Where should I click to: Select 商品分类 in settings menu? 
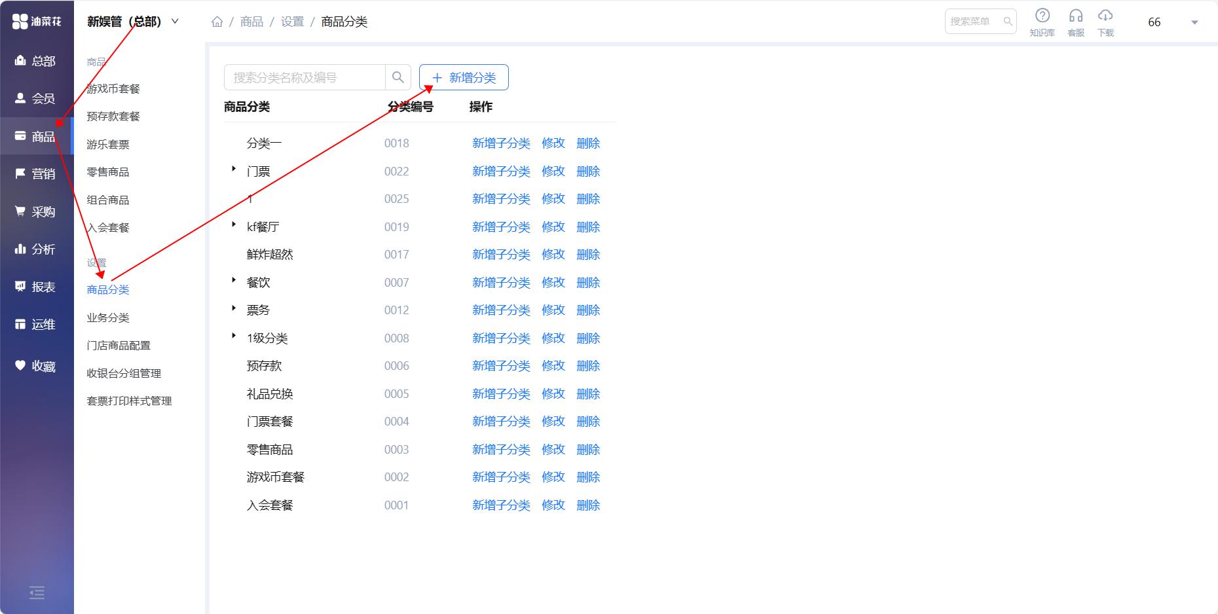click(x=108, y=289)
